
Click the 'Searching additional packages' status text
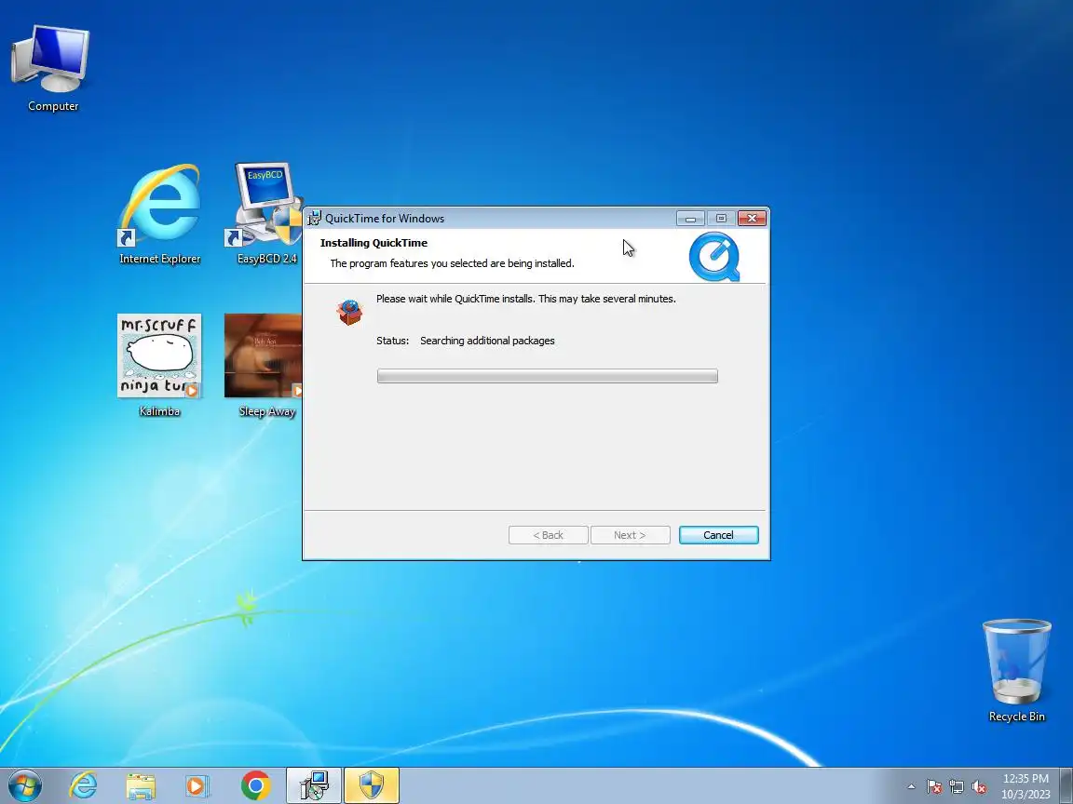tap(487, 341)
